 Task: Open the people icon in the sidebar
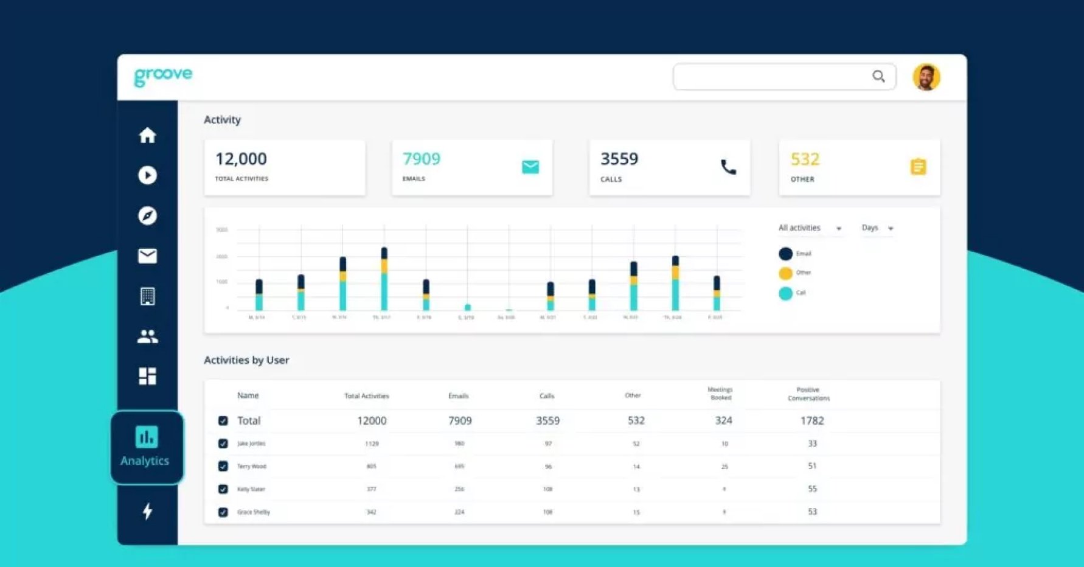pyautogui.click(x=147, y=336)
